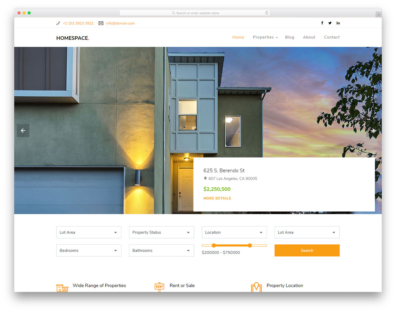Screen dimensions: 396x312
Task: Click the right carousel arrow to see next property
Action: pyautogui.click(x=373, y=131)
